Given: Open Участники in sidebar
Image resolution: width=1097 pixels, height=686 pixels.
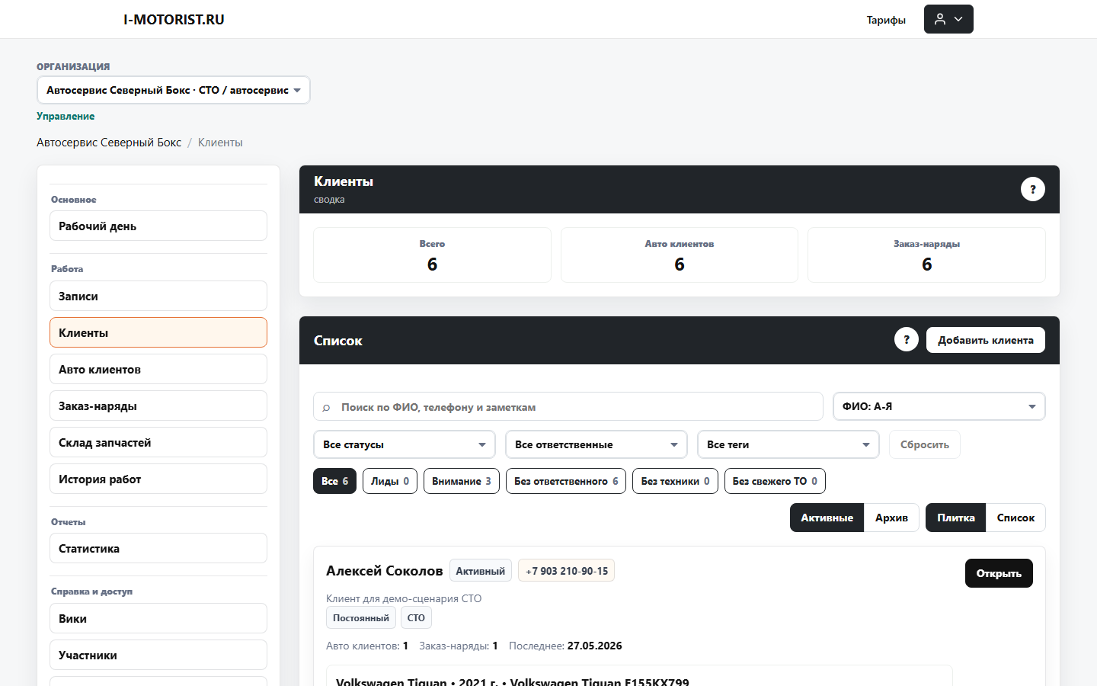Looking at the screenshot, I should pos(158,655).
